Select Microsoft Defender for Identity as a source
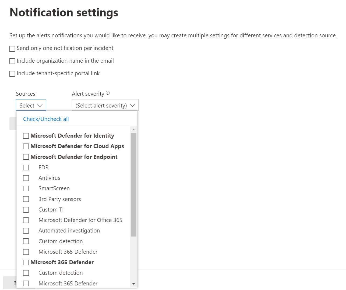The image size is (346, 290). [26, 136]
